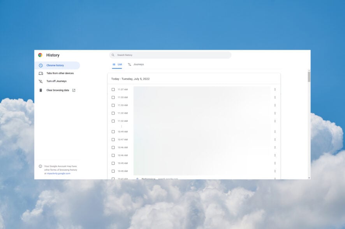This screenshot has height=229, width=345.
Task: Tick the checkbox for the 10:49 AM entry
Action: pos(113,132)
